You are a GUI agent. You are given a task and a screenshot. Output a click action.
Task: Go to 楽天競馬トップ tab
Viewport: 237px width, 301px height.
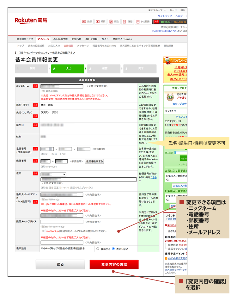point(25,39)
